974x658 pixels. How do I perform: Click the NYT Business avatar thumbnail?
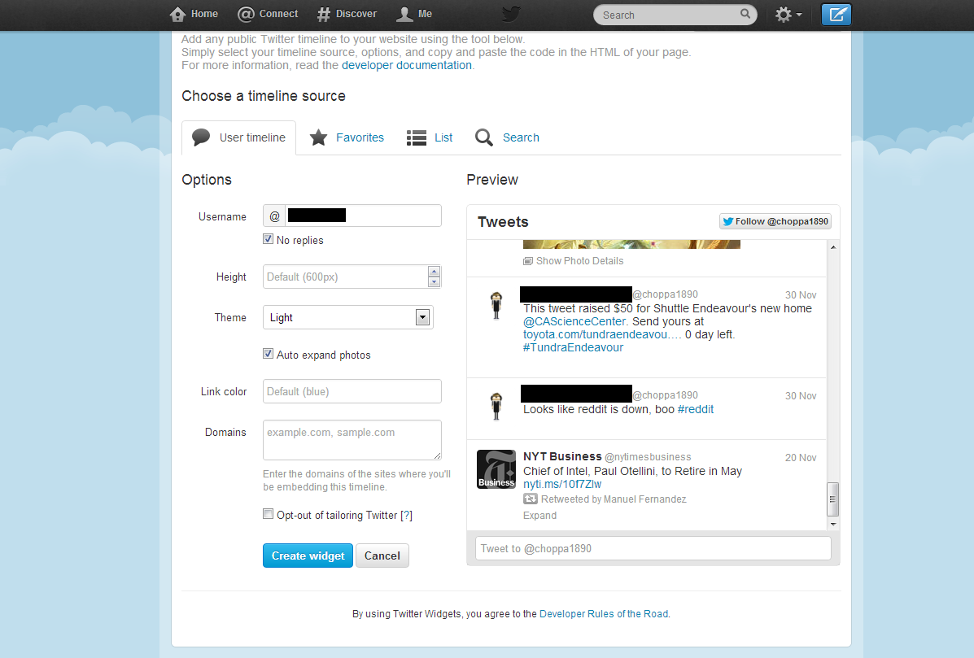coord(496,469)
